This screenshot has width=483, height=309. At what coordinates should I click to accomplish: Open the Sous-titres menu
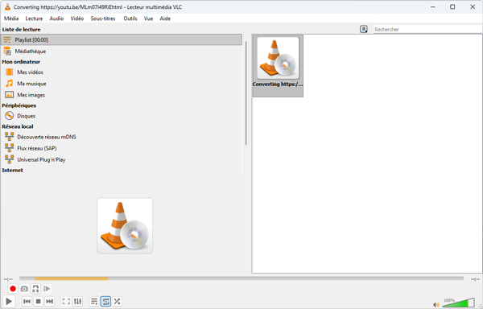(103, 19)
